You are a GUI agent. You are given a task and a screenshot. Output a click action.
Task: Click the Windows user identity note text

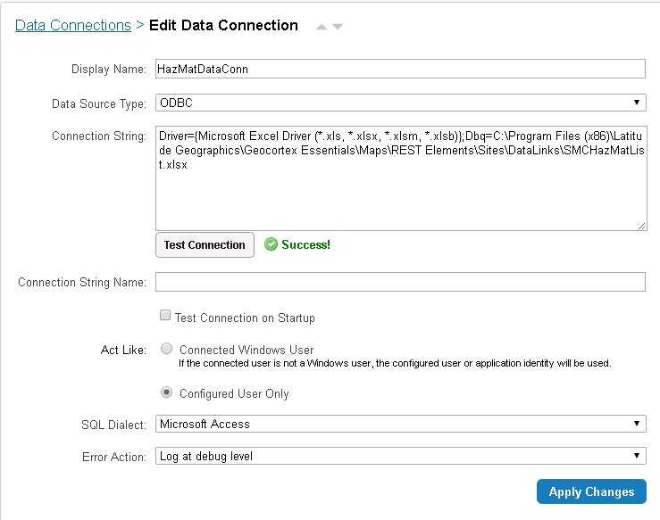[395, 363]
